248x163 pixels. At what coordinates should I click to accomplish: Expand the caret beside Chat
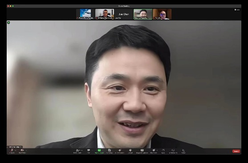[92, 151]
